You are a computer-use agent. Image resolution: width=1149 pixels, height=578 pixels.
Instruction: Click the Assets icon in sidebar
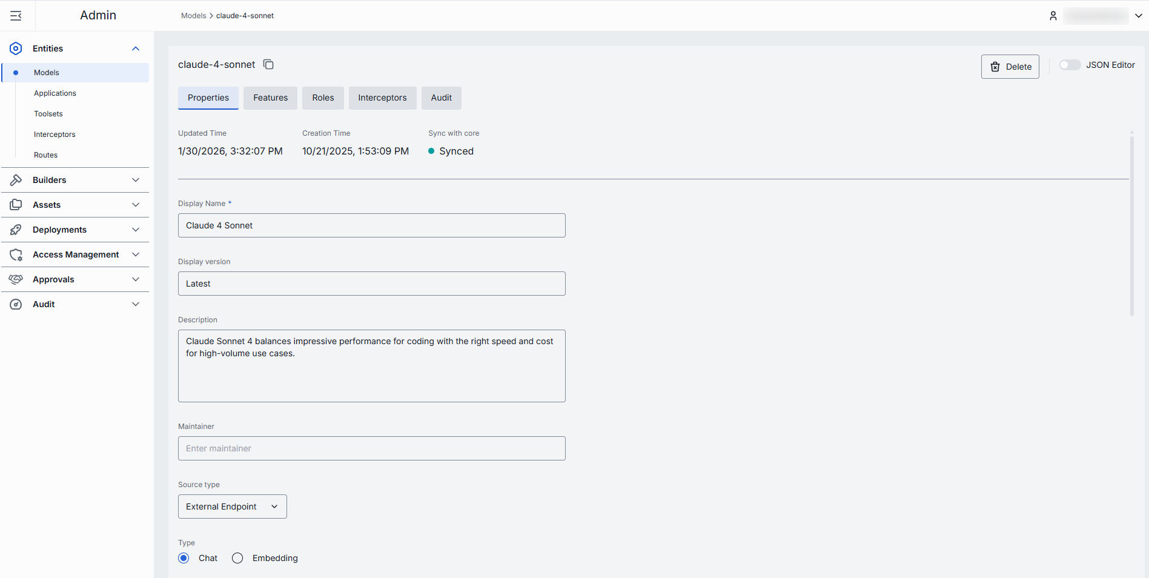tap(16, 205)
